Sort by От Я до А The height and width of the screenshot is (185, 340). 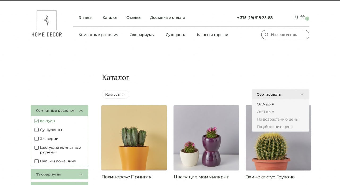(265, 112)
